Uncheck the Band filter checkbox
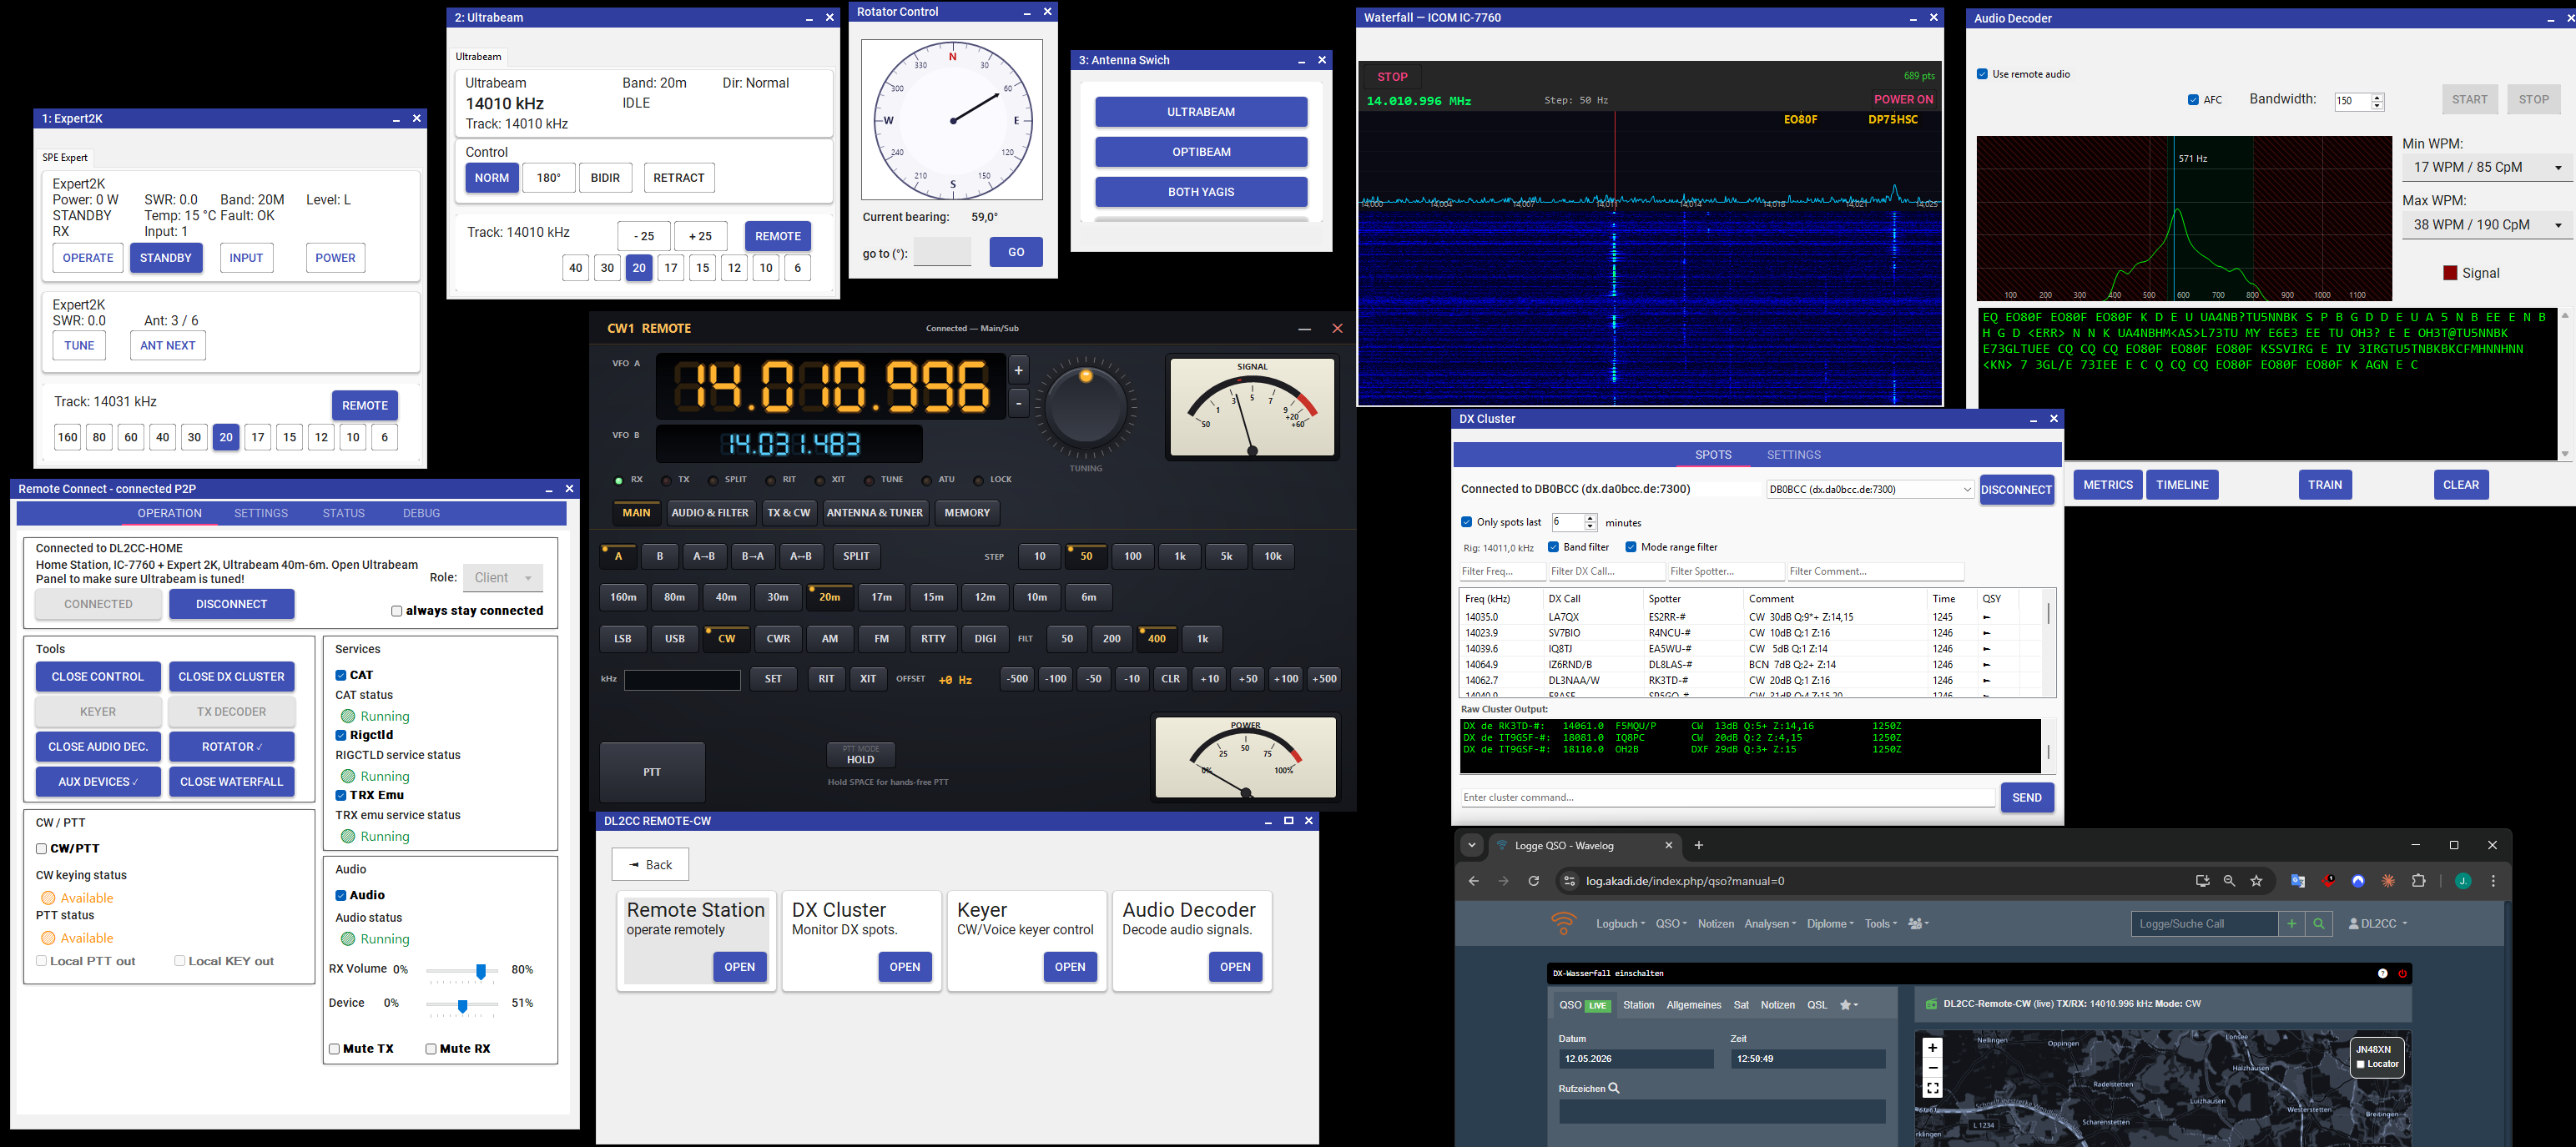Viewport: 2576px width, 1147px height. pyautogui.click(x=1553, y=547)
